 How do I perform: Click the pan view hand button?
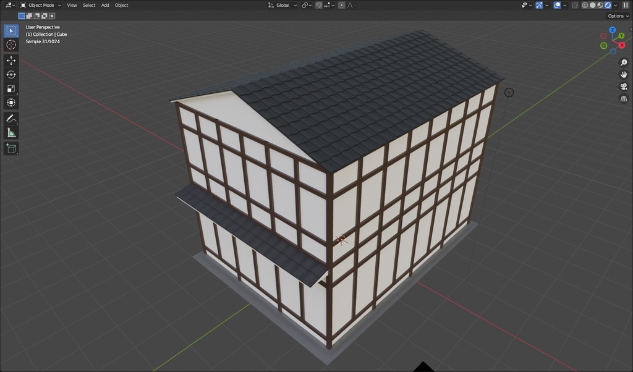pos(624,75)
